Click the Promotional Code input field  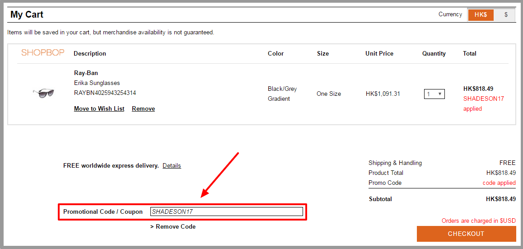tap(226, 211)
